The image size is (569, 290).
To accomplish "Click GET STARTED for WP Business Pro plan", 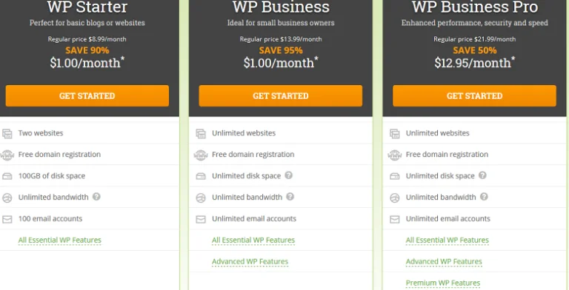I will (474, 95).
